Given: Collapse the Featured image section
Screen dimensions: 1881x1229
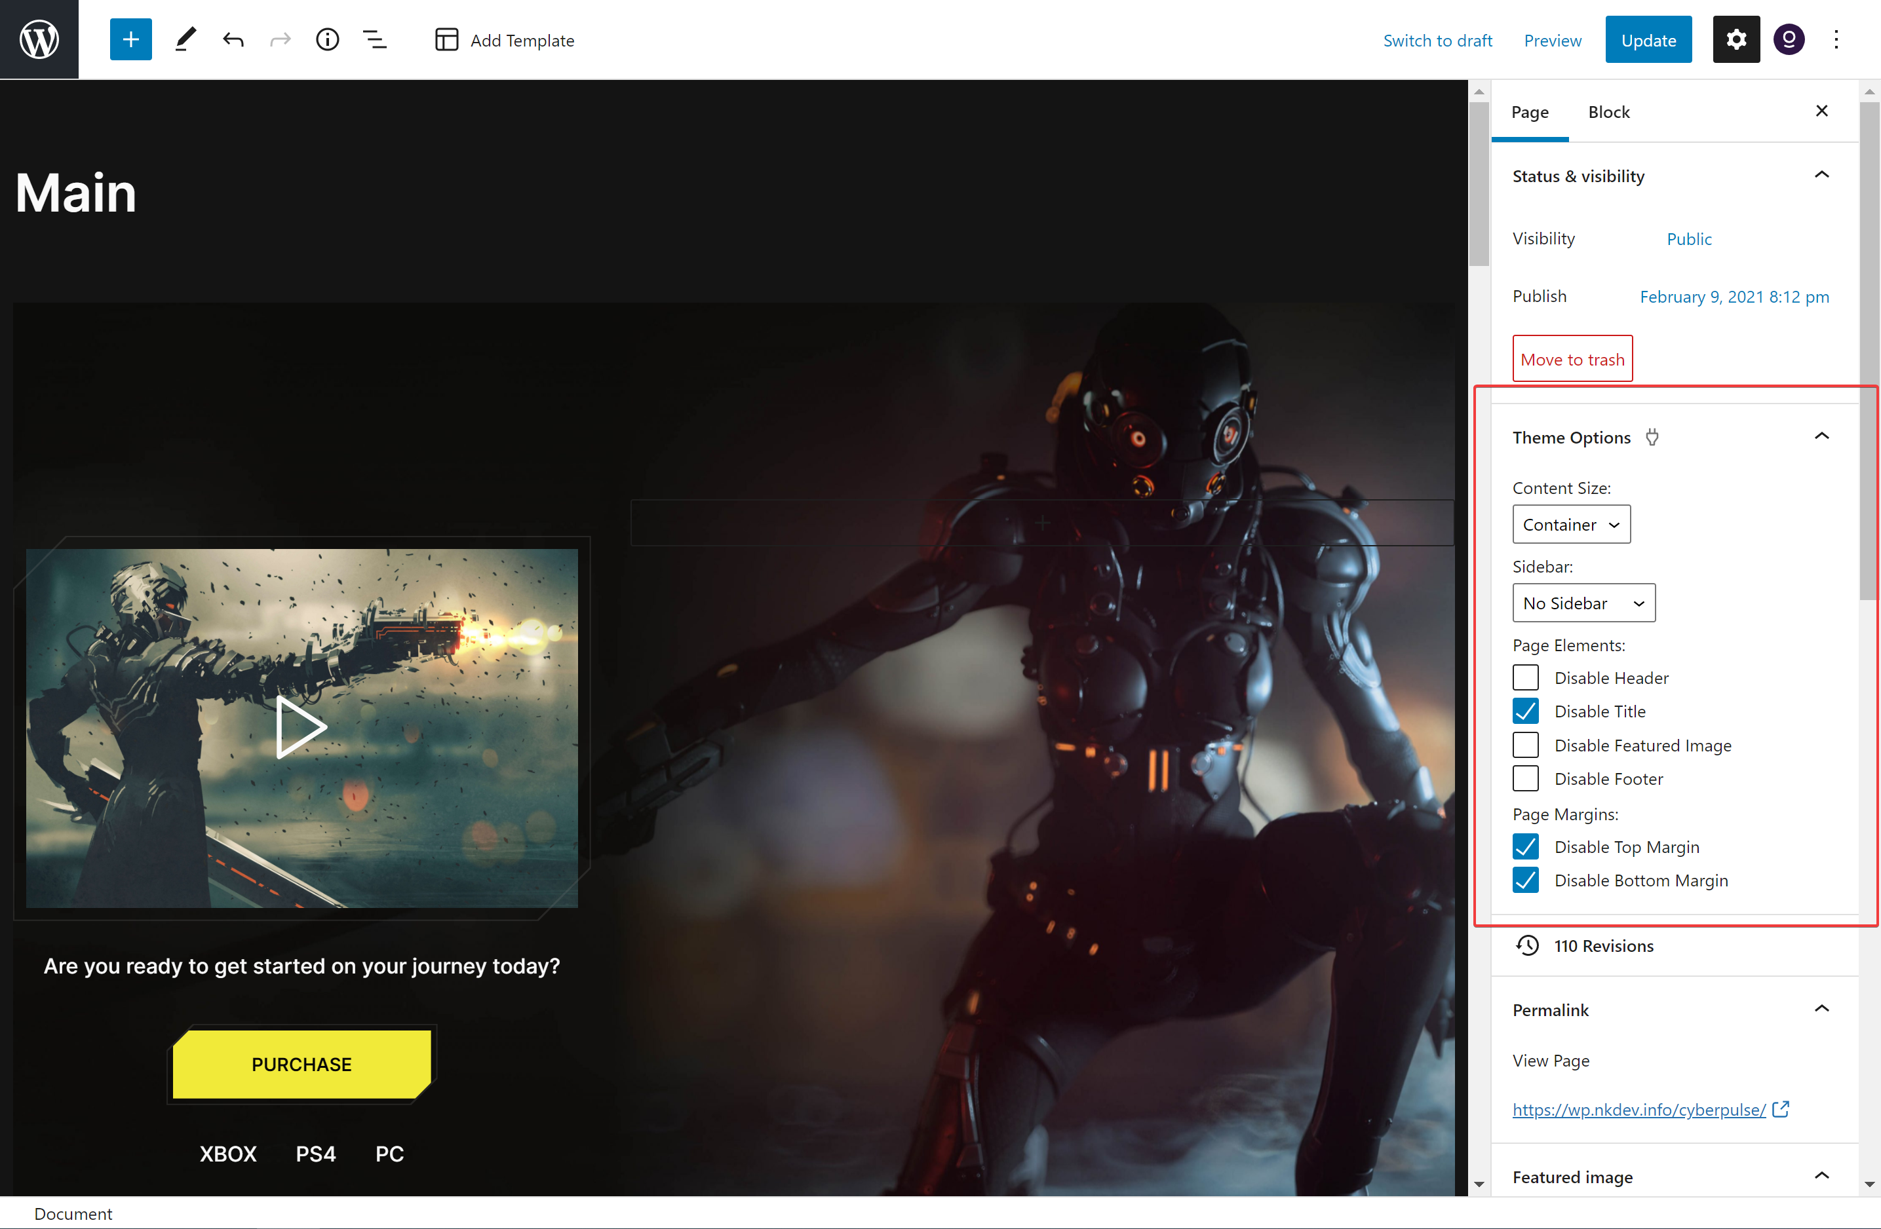Looking at the screenshot, I should pos(1822,1175).
